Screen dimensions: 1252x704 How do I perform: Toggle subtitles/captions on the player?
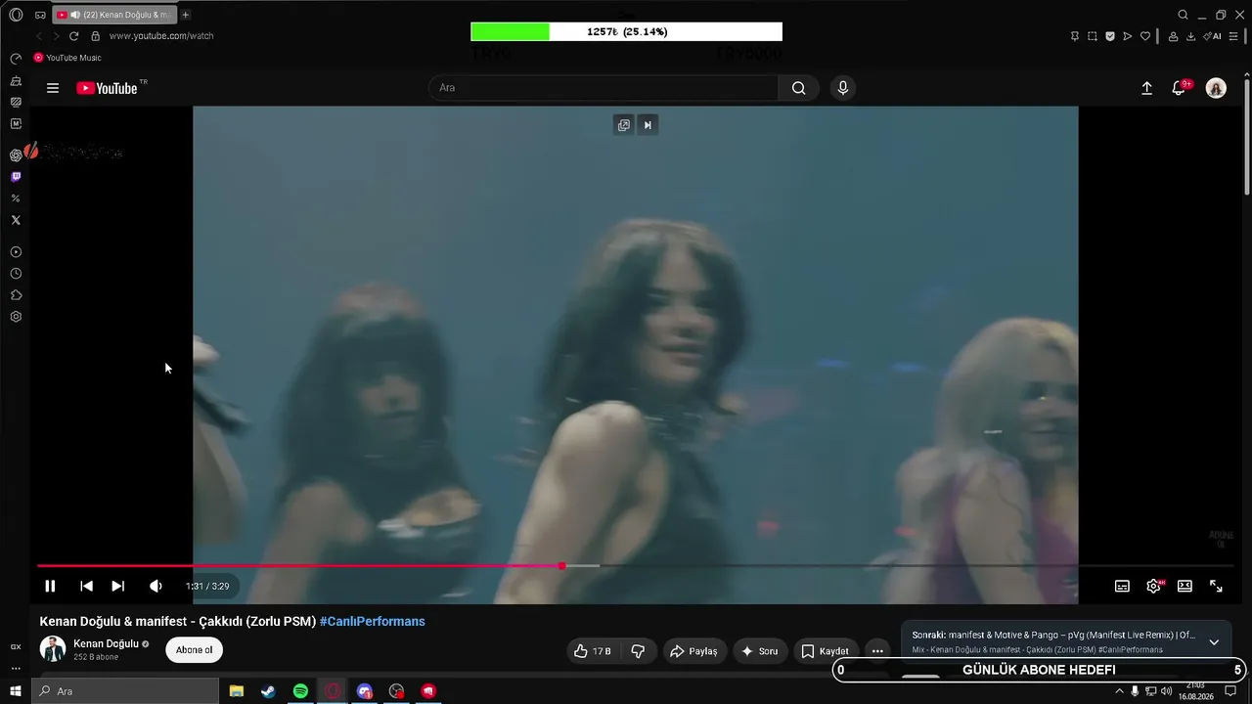[1122, 586]
